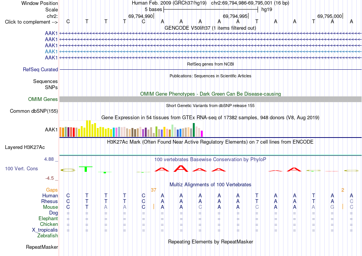362x256 pixels.
Task: Click the 69,794,990 position marker
Action: point(141,16)
